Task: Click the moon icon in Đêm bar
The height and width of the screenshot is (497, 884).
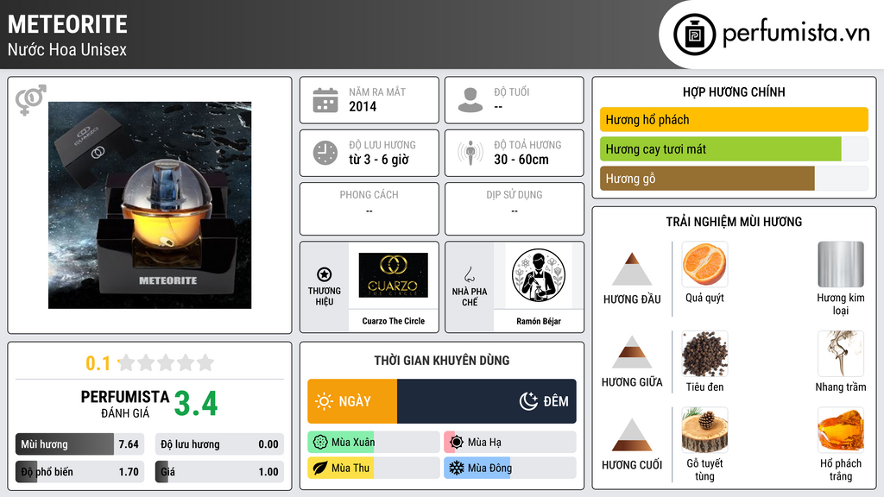Action: 528,401
